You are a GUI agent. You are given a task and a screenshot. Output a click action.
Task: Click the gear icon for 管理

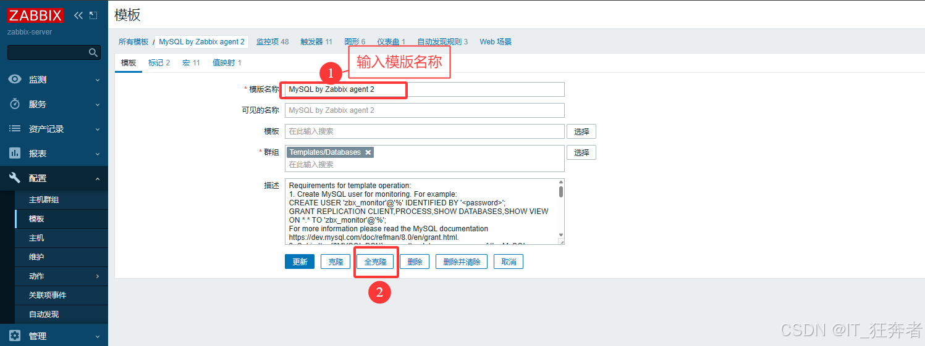pos(15,336)
